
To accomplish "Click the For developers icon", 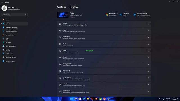I will point(60,78).
